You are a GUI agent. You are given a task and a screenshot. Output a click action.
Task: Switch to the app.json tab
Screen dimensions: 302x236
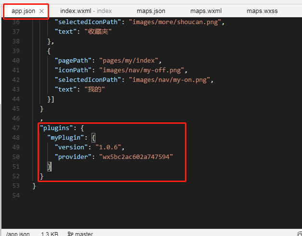pyautogui.click(x=23, y=11)
